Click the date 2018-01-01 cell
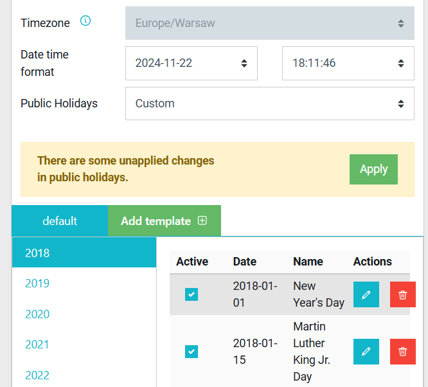Image resolution: width=428 pixels, height=387 pixels. click(255, 294)
